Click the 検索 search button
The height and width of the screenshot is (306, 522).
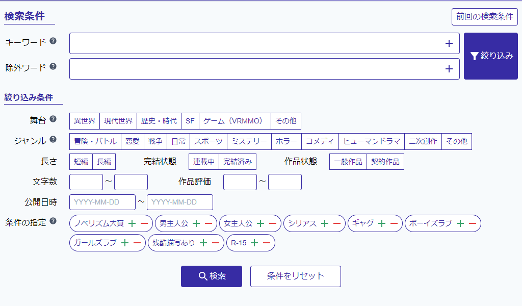click(212, 276)
